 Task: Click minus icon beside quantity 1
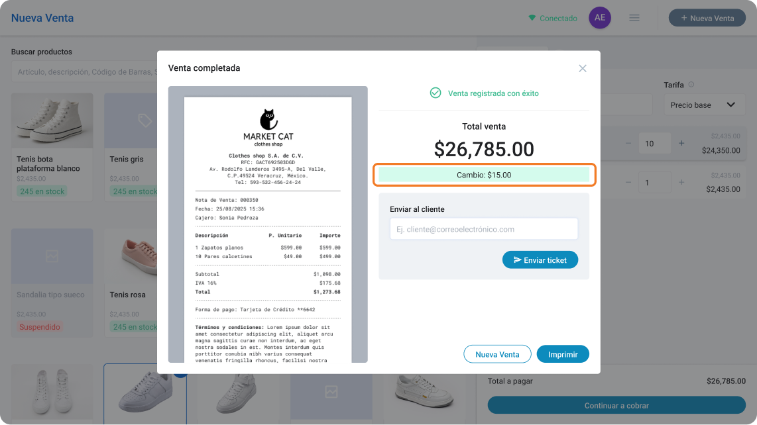(628, 182)
